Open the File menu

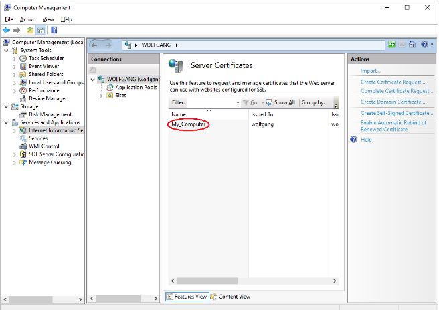[x=9, y=19]
